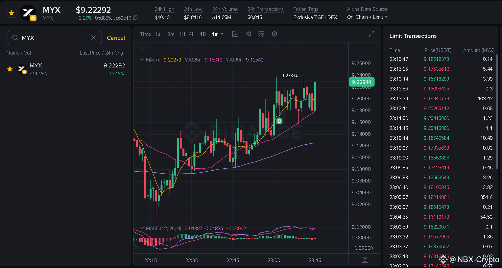The width and height of the screenshot is (502, 268).
Task: Select the Time chart mode
Action: (x=145, y=34)
